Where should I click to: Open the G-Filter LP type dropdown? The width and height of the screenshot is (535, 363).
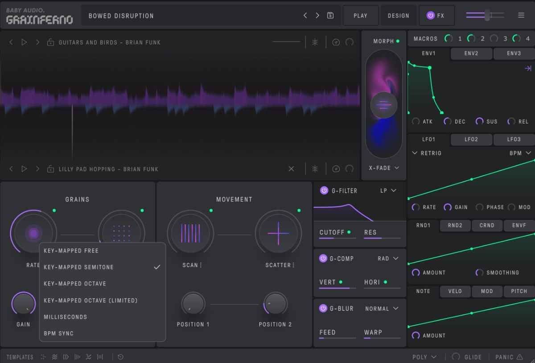tap(388, 190)
